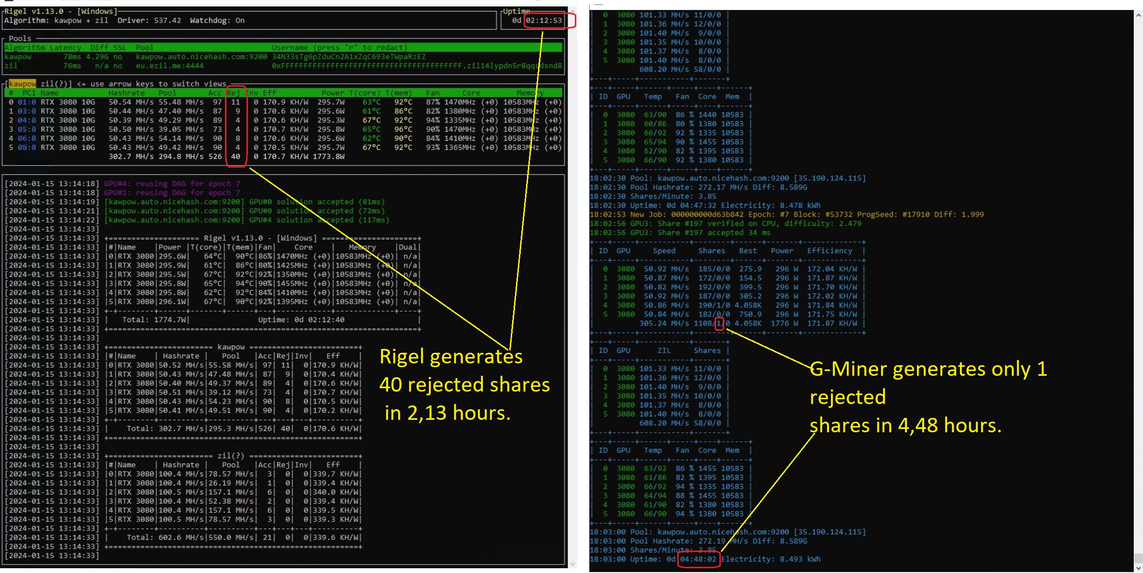Image resolution: width=1143 pixels, height=573 pixels.
Task: Click nicehash username 34N33sTg6pZduCn2A1xZqC693eTWpaRzEZ
Action: click(x=348, y=57)
